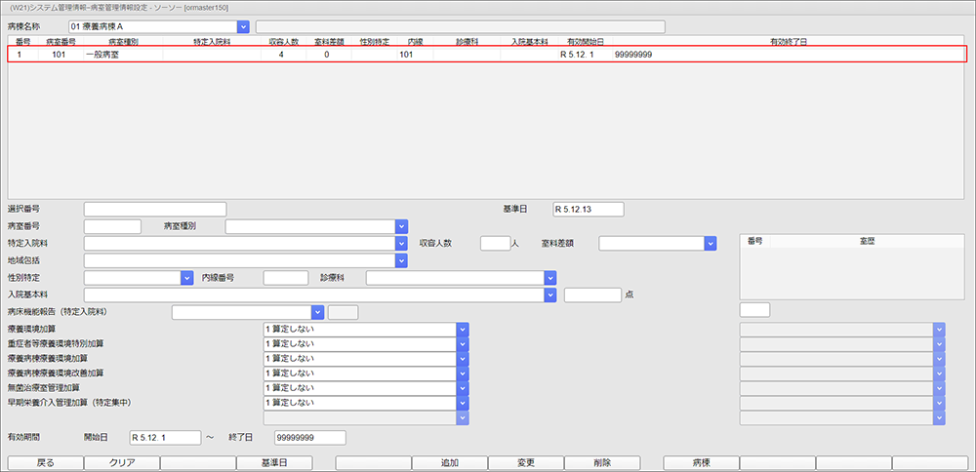Expand the 地域包括 dropdown
Viewport: 976px width, 472px height.
pyautogui.click(x=401, y=260)
